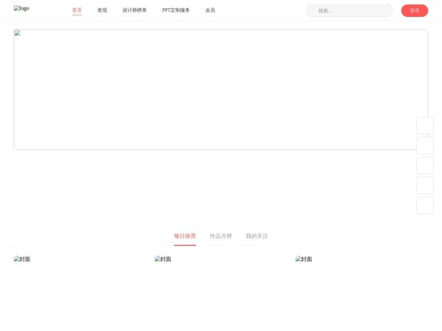Click the large banner image
Image resolution: width=442 pixels, height=331 pixels.
(220, 90)
